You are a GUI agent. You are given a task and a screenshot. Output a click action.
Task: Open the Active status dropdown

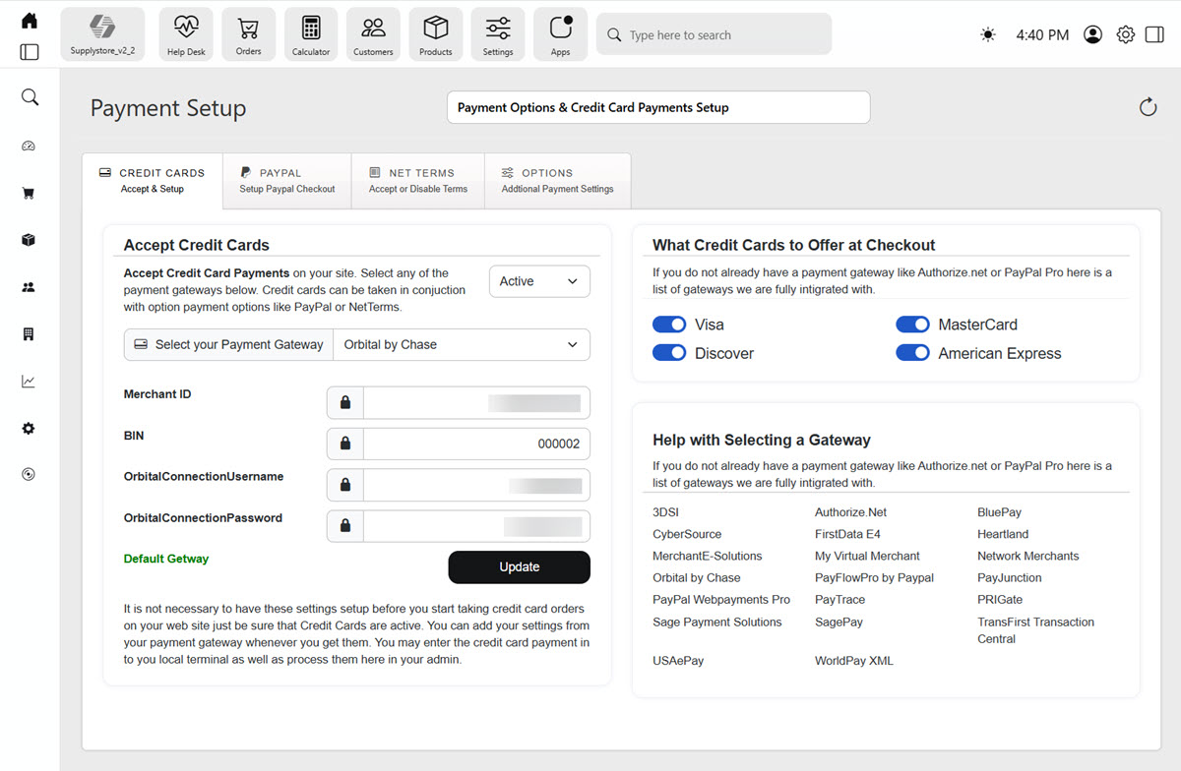539,281
